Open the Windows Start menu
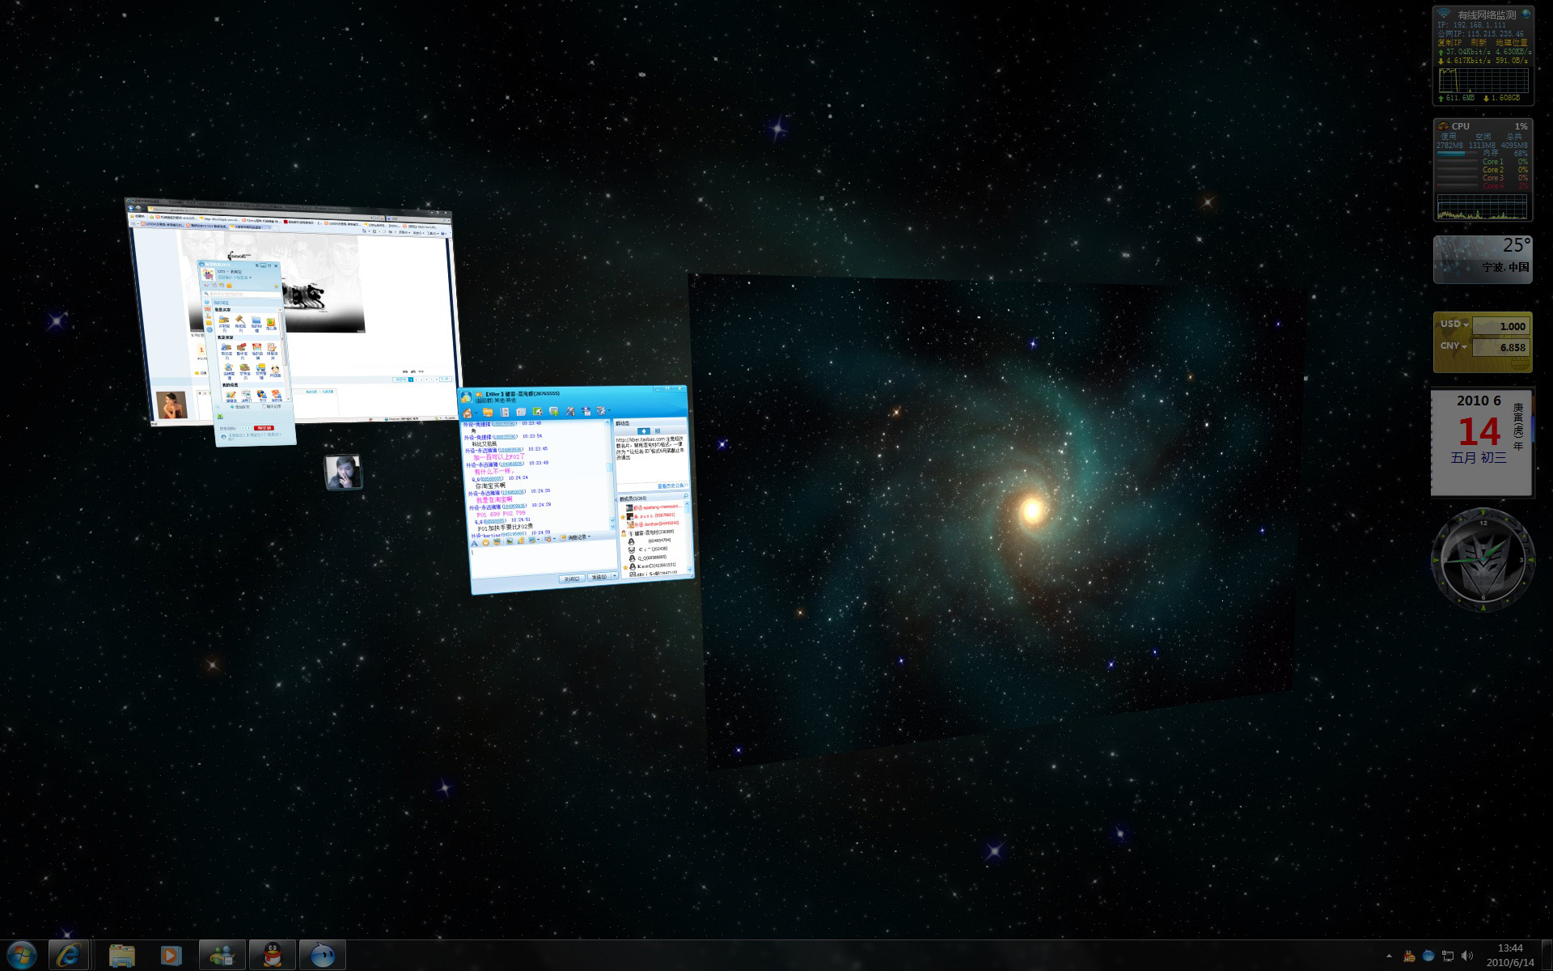1553x971 pixels. pos(21,956)
